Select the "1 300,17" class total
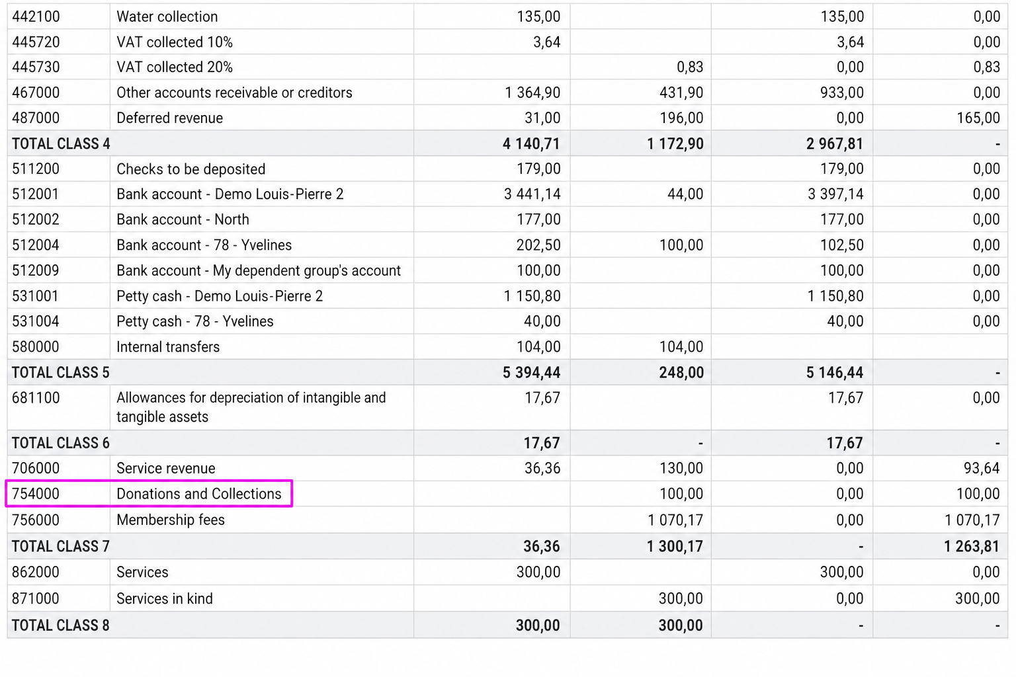The width and height of the screenshot is (1016, 677). click(x=675, y=547)
